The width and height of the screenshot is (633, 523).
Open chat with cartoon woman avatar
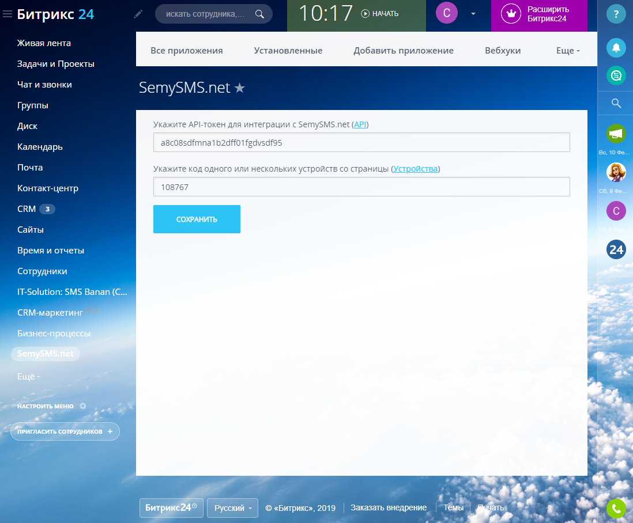click(x=616, y=173)
